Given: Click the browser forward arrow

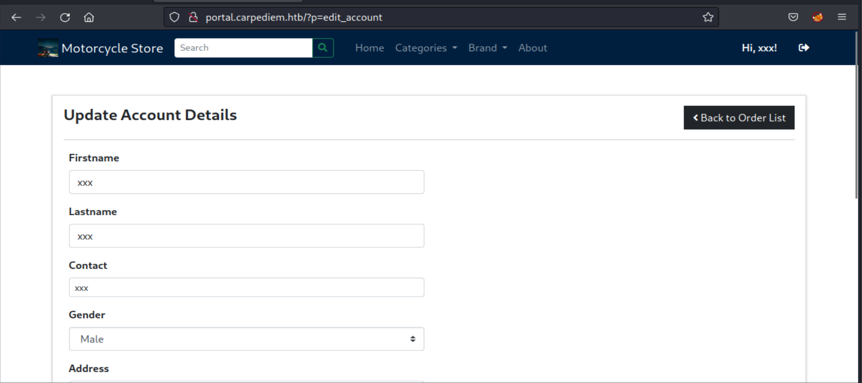Looking at the screenshot, I should pyautogui.click(x=41, y=17).
